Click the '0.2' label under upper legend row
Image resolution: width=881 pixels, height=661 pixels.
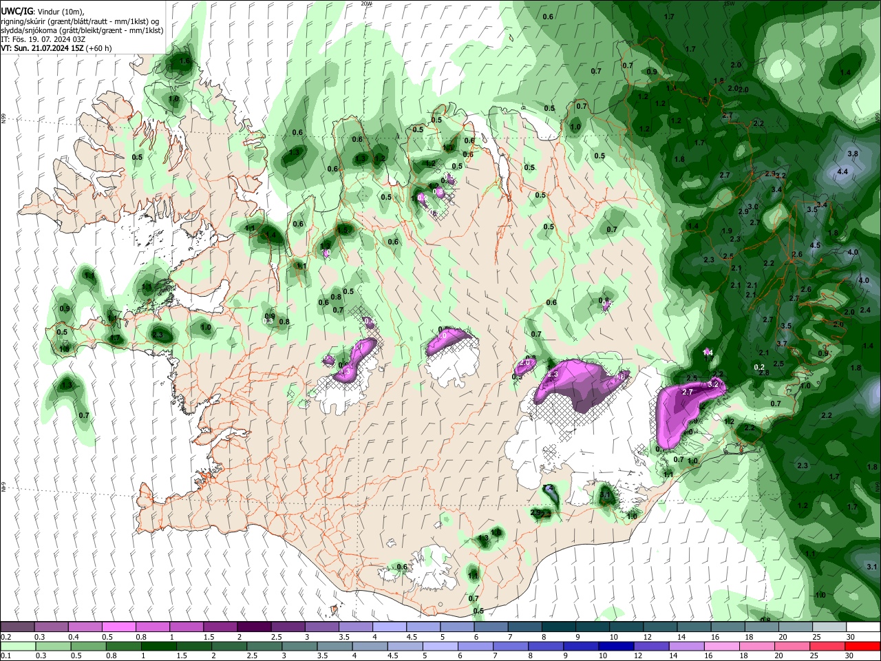point(6,637)
